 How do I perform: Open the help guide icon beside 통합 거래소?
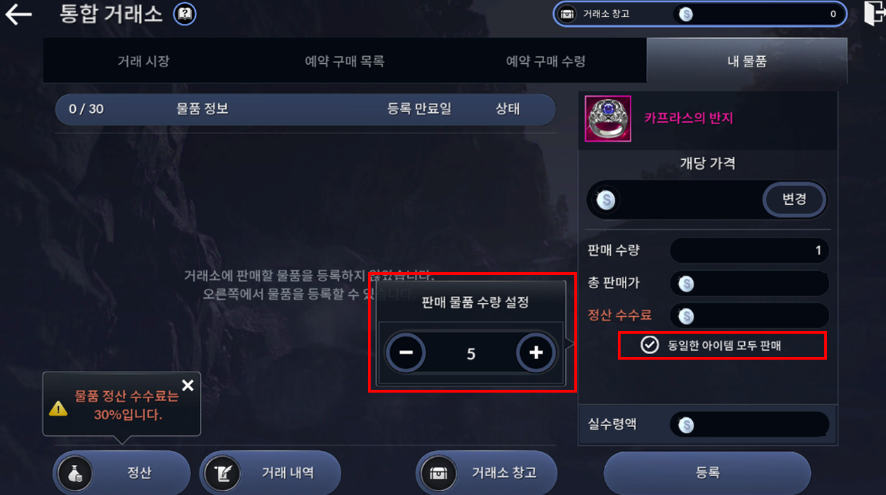(185, 14)
